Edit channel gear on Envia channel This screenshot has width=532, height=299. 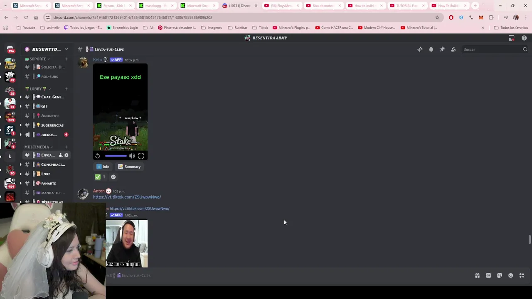[66, 155]
